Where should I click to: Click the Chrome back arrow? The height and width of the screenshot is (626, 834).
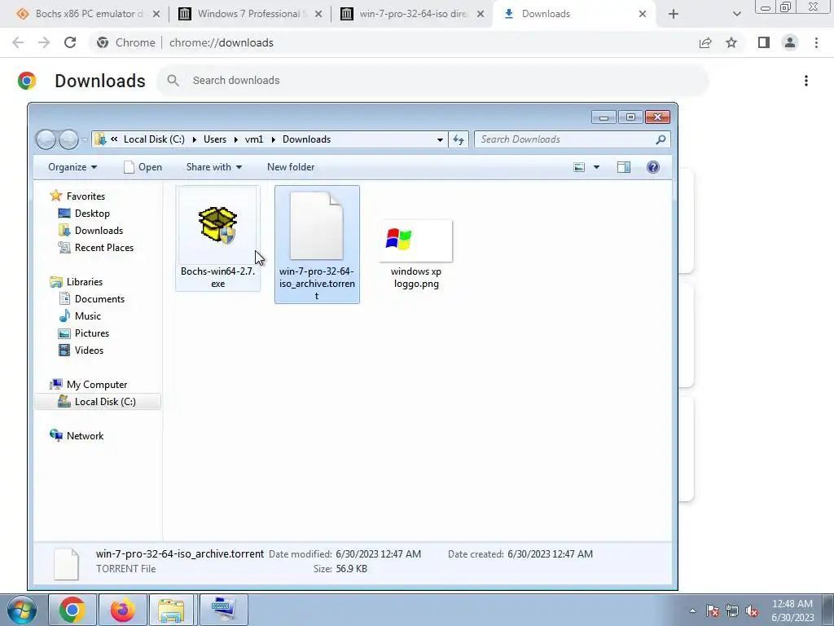(18, 42)
